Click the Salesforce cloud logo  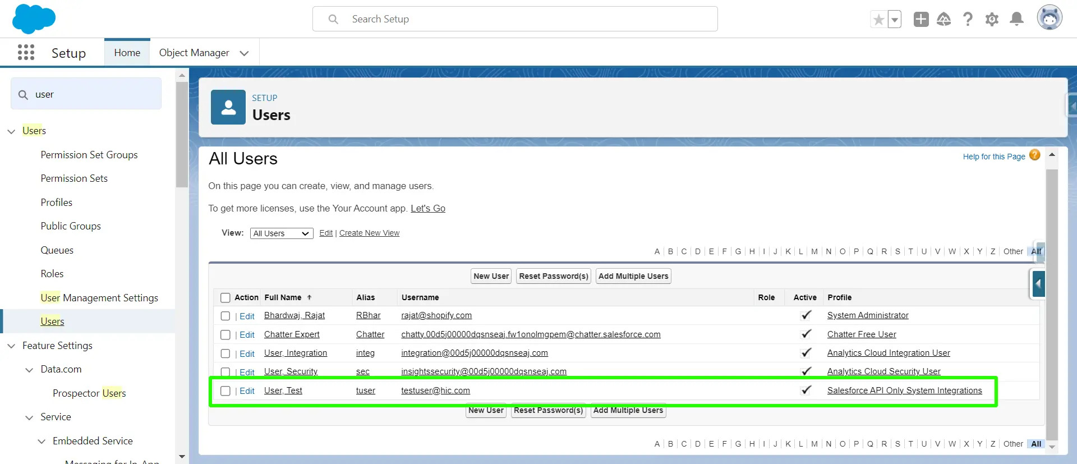coord(34,19)
